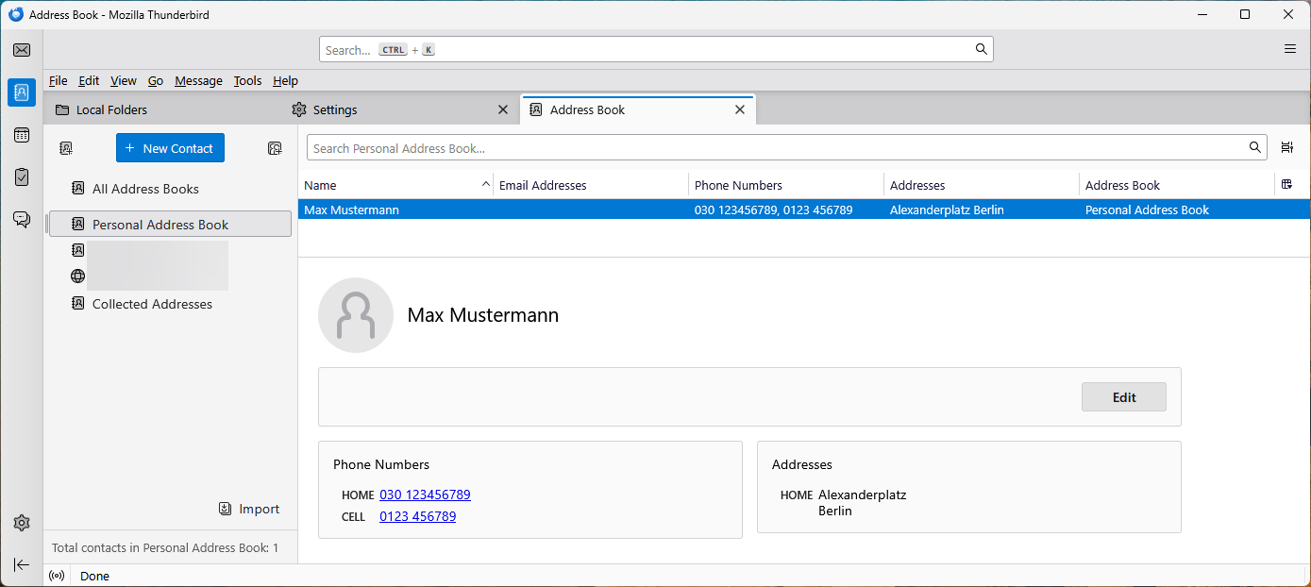
Task: Open the Mail space in sidebar
Action: pyautogui.click(x=22, y=50)
